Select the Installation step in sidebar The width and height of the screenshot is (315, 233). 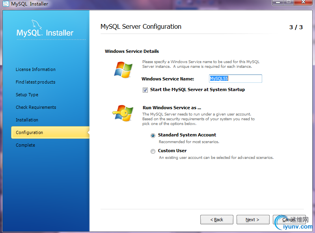27,120
